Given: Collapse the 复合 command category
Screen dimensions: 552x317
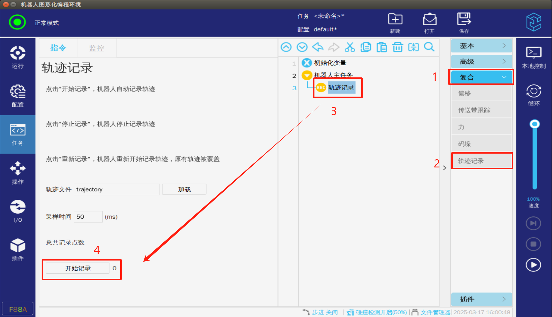Looking at the screenshot, I should (x=481, y=77).
